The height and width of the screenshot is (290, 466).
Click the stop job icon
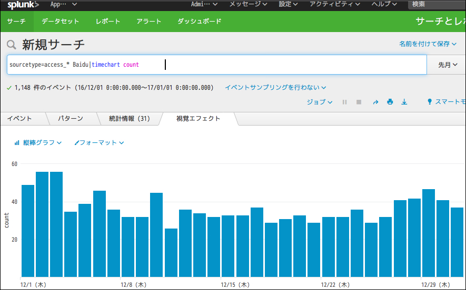click(359, 102)
